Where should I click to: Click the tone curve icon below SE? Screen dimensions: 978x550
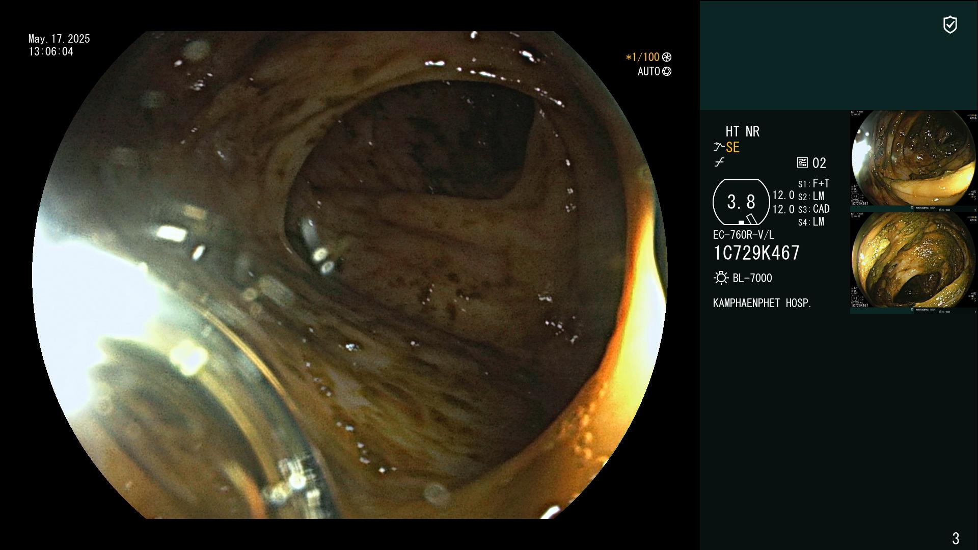tap(719, 162)
